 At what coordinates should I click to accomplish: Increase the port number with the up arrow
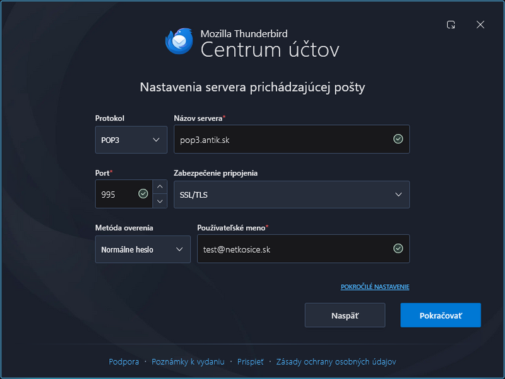click(x=160, y=187)
